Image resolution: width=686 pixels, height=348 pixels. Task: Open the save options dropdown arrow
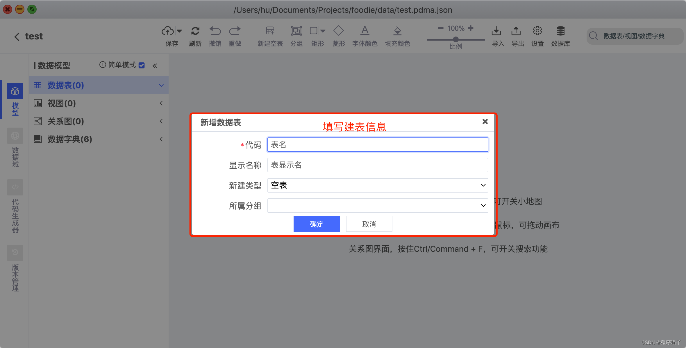(x=179, y=31)
